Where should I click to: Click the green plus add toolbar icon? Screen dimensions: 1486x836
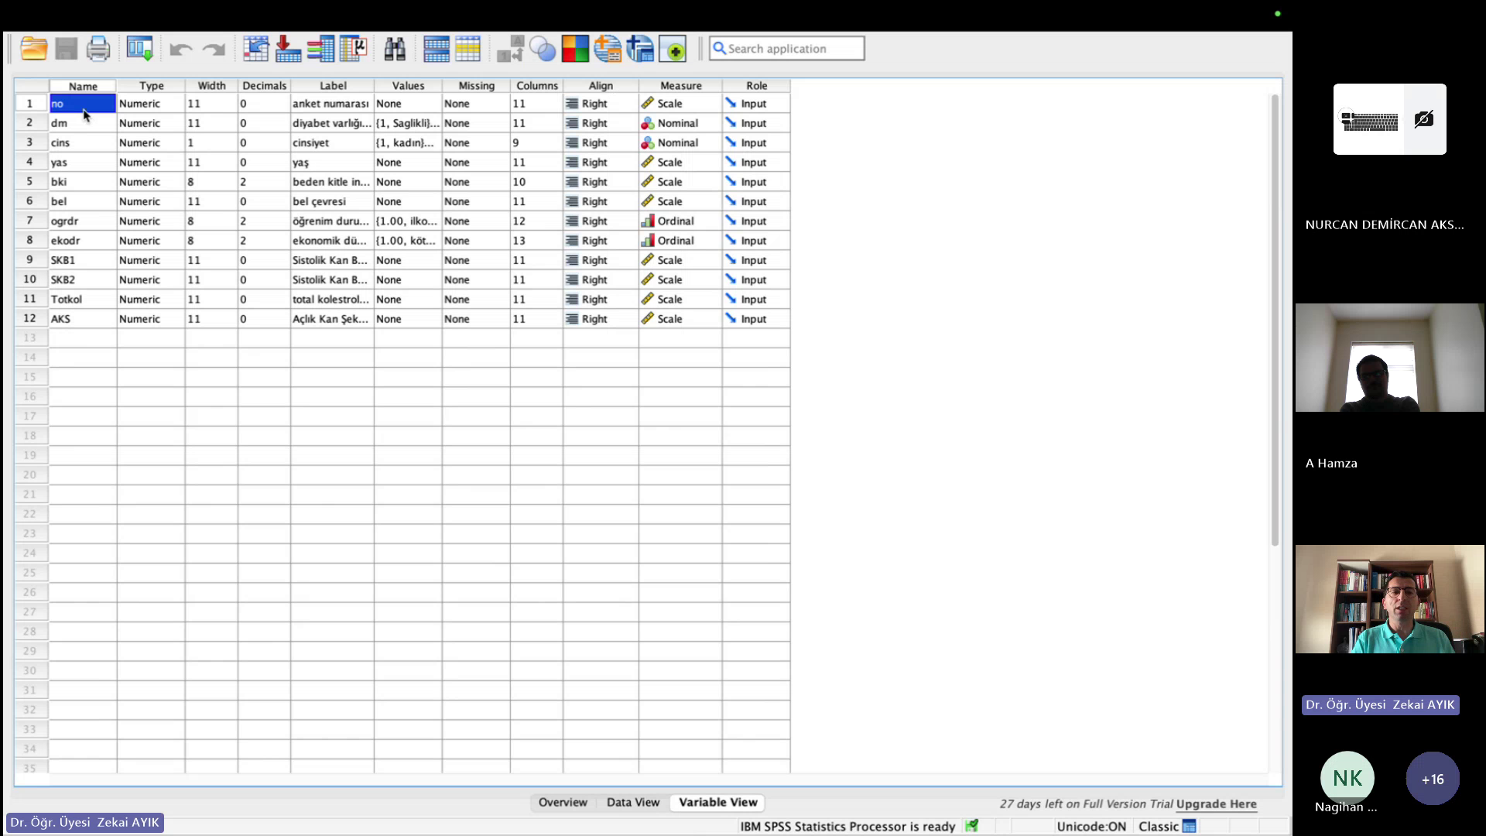pyautogui.click(x=673, y=49)
